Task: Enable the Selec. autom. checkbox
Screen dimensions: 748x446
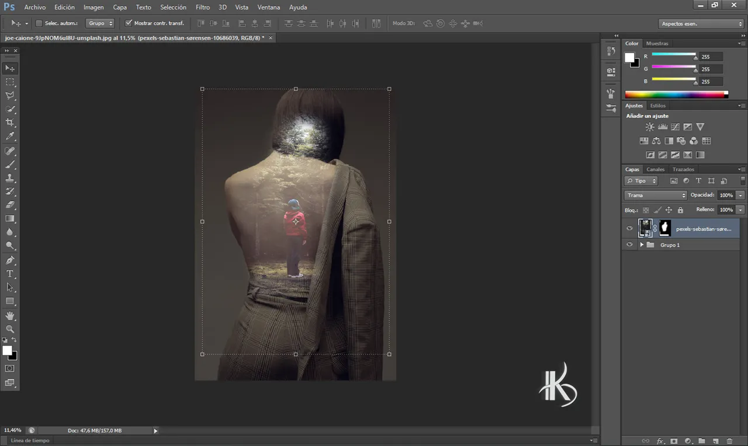Action: (39, 23)
